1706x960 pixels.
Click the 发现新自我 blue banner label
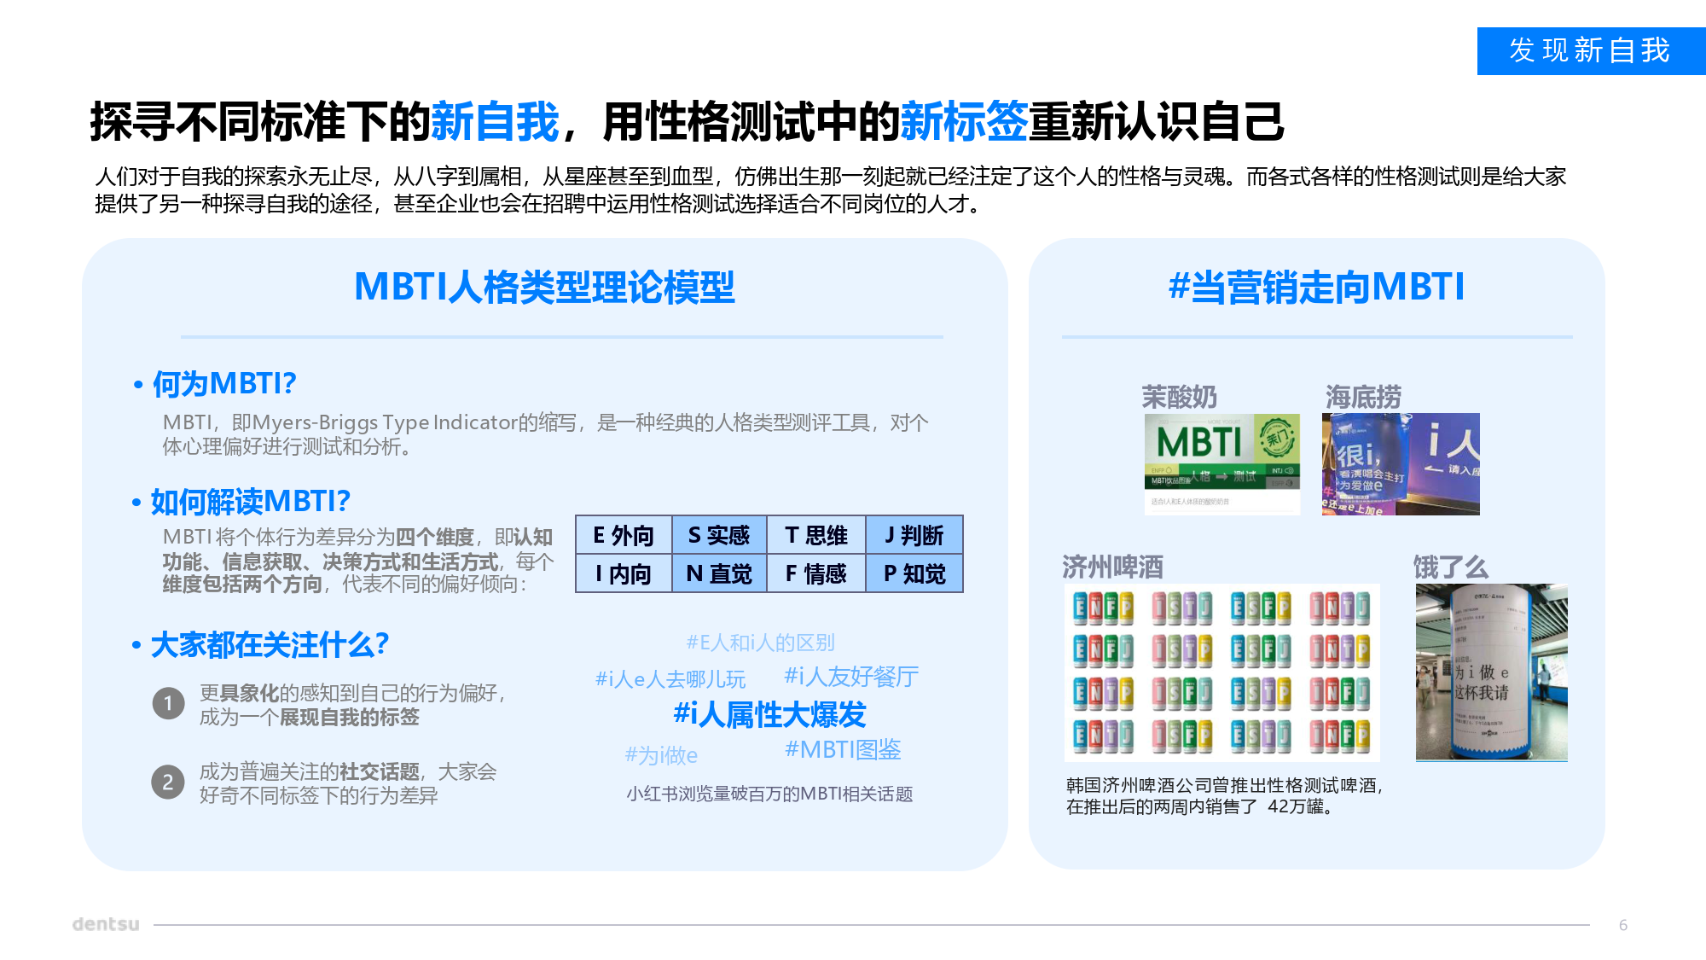click(1591, 50)
